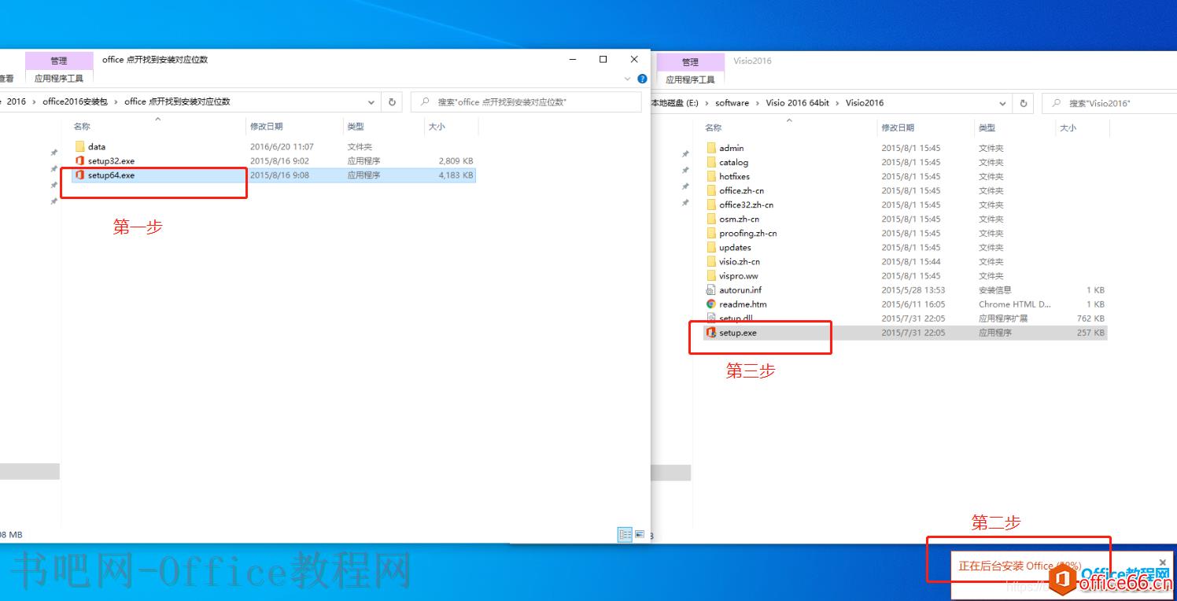Select the setup.dll file name

tap(736, 318)
